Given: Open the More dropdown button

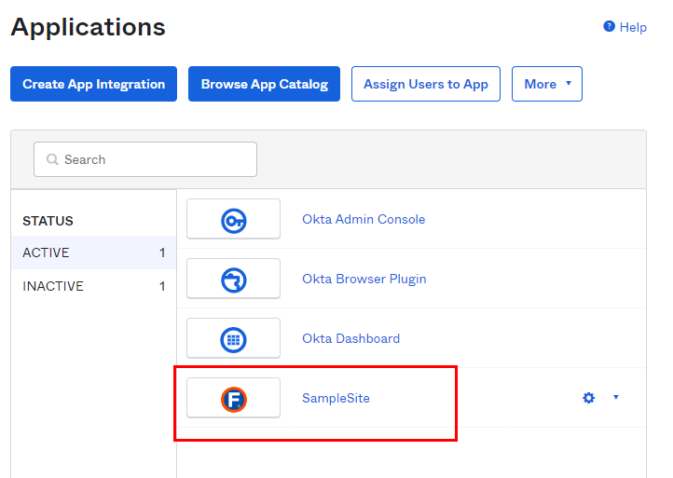Looking at the screenshot, I should [547, 84].
